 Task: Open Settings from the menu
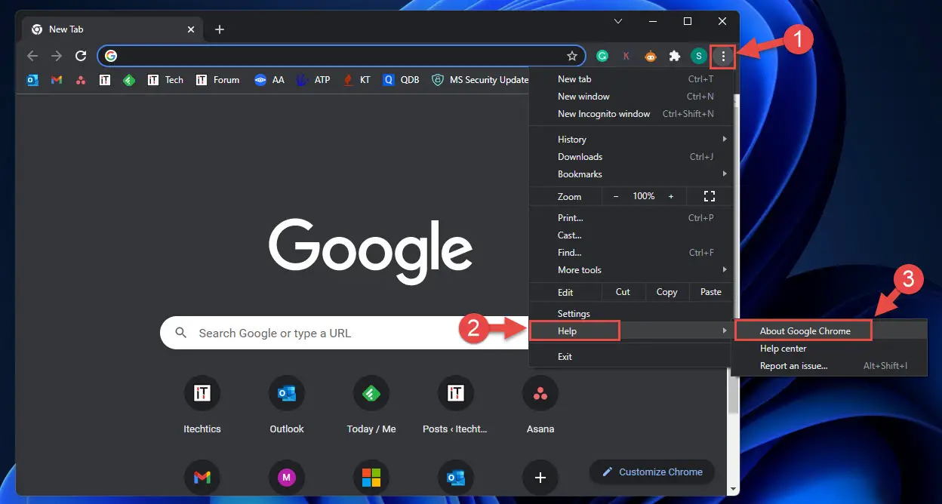[x=630, y=314]
